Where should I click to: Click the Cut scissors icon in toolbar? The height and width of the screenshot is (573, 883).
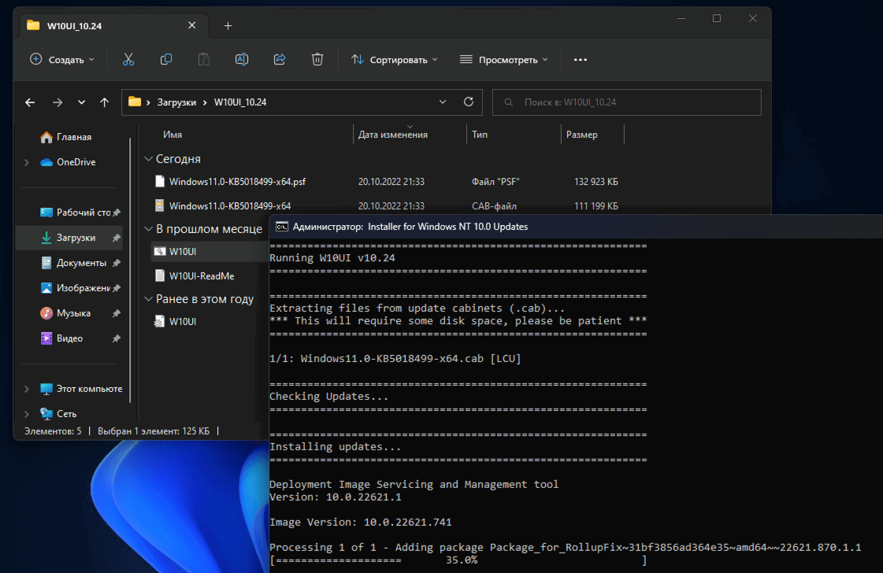pyautogui.click(x=128, y=60)
